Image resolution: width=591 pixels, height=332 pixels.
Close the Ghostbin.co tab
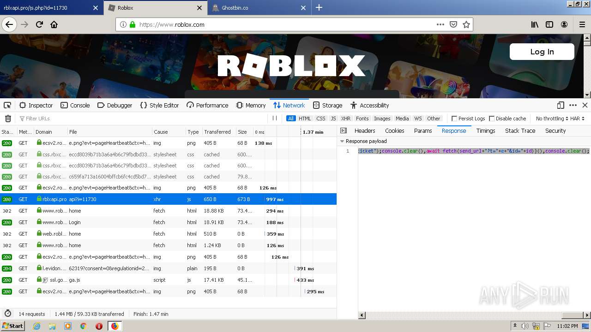click(x=303, y=8)
